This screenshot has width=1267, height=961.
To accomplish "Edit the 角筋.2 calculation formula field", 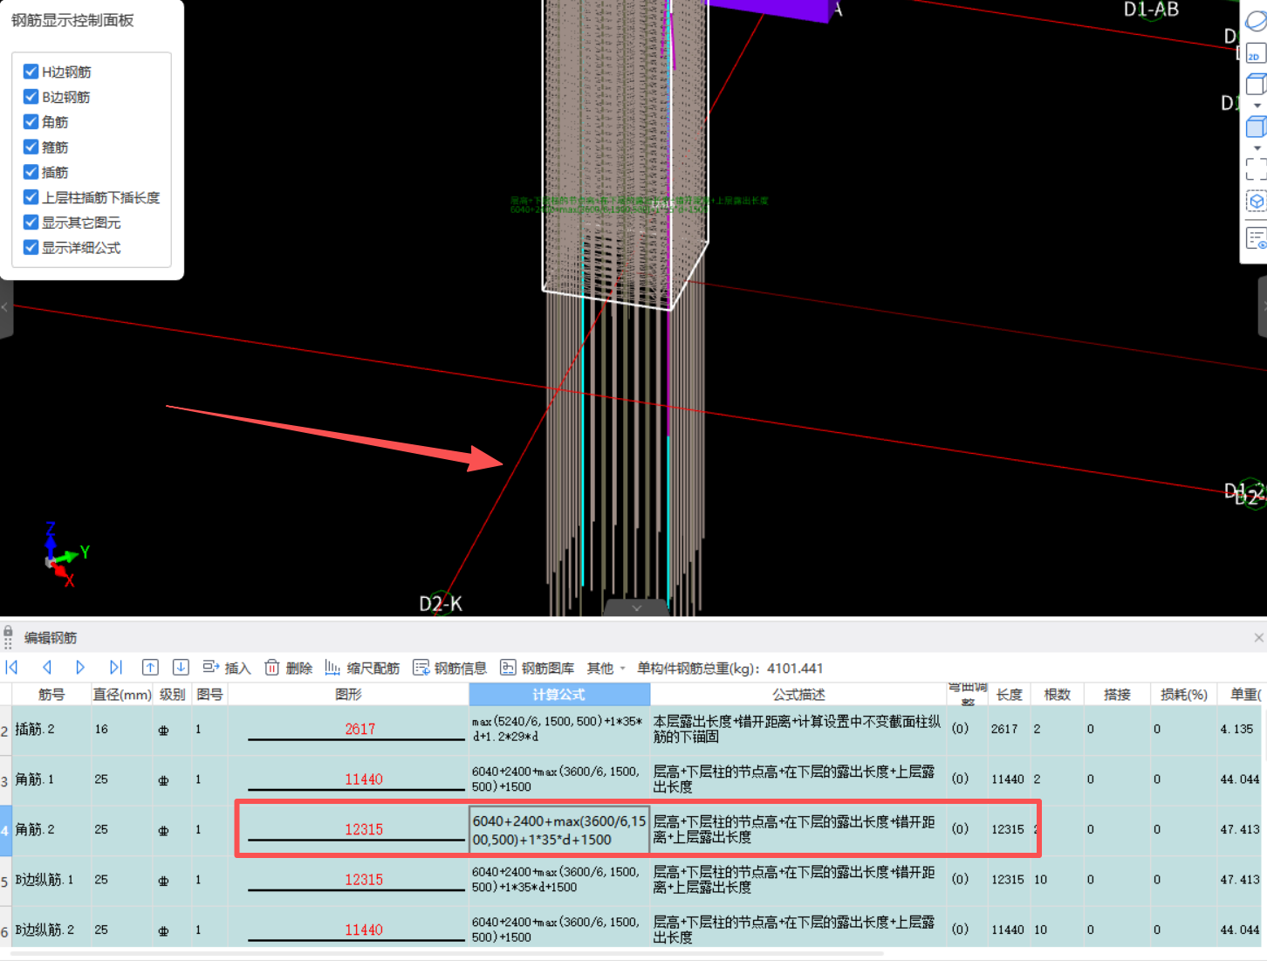I will pos(559,830).
